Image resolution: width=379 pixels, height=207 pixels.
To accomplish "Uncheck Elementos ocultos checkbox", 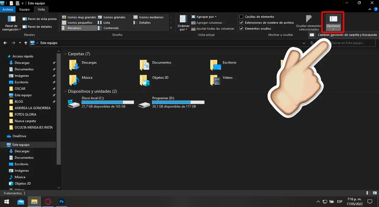I will [241, 29].
